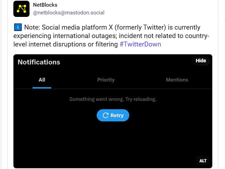The width and height of the screenshot is (225, 169).
Task: Open the NetBlocks display name link
Action: [45, 5]
